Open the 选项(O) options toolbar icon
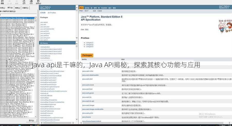 (39, 2)
